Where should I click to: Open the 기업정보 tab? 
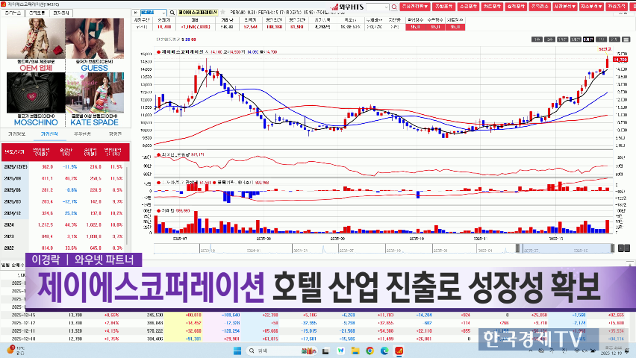point(16,134)
